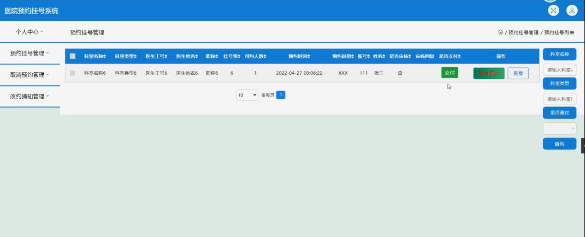585x237 pixels.
Task: Click the fullscreen toggle icon in header
Action: 553,11
